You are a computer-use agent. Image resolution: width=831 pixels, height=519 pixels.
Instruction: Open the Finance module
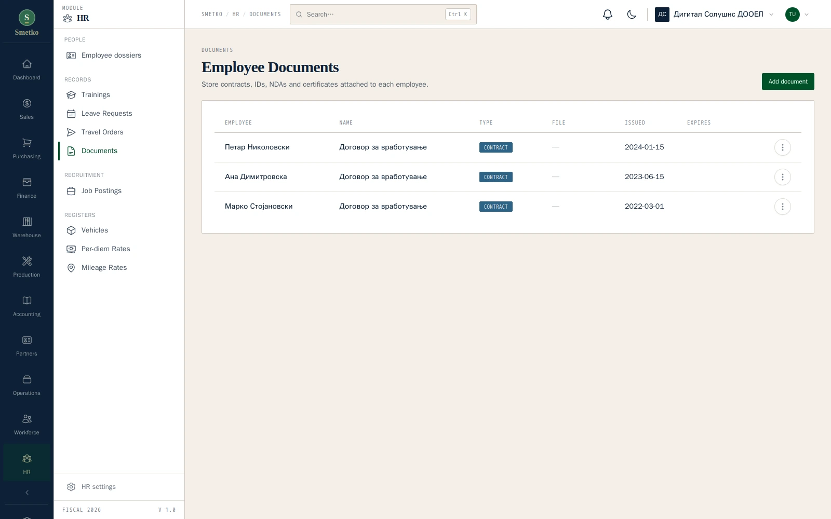pos(26,188)
